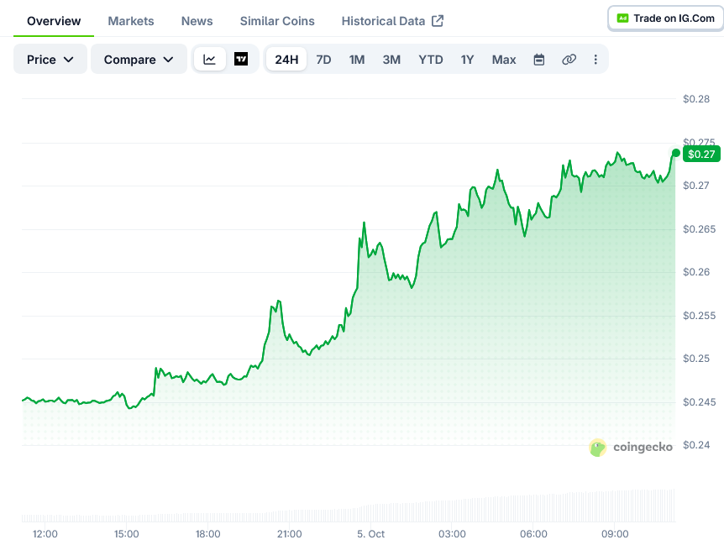The width and height of the screenshot is (724, 545).
Task: Open the calendar date range picker
Action: (539, 60)
